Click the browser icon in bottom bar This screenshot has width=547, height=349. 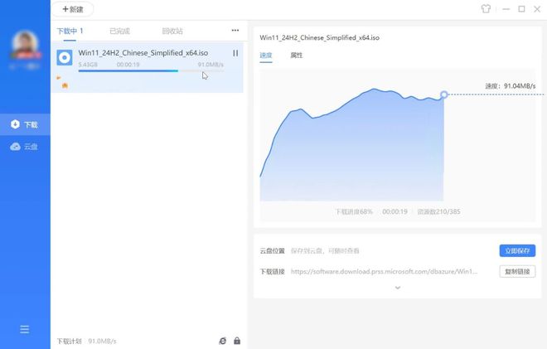222,341
